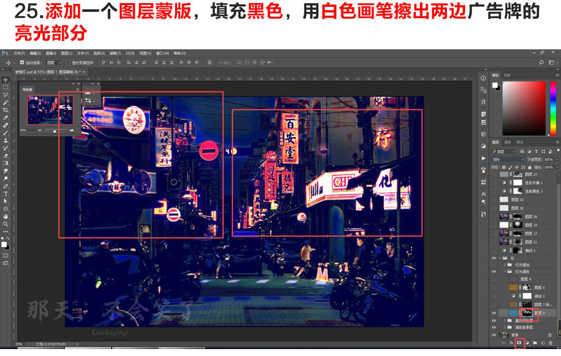Select the Horizontal Type tool

click(x=6, y=193)
